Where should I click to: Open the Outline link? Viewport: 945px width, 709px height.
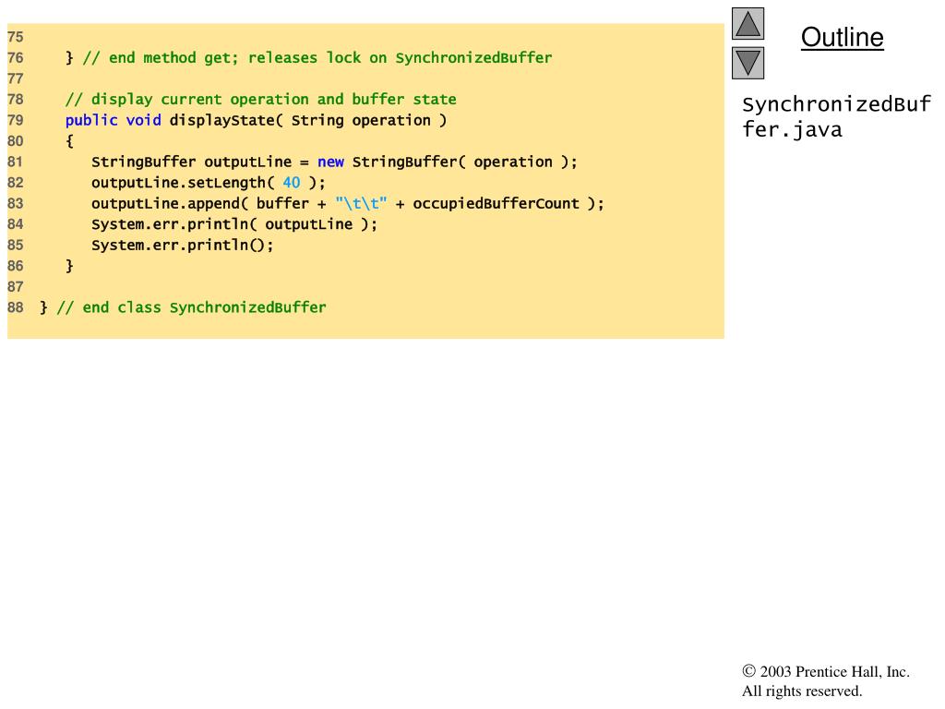click(x=842, y=37)
